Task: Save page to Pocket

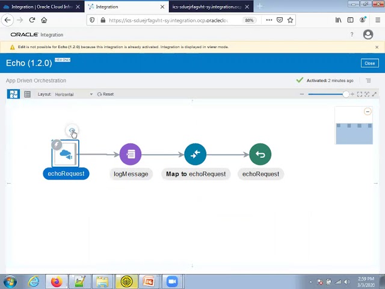Action: (x=280, y=20)
